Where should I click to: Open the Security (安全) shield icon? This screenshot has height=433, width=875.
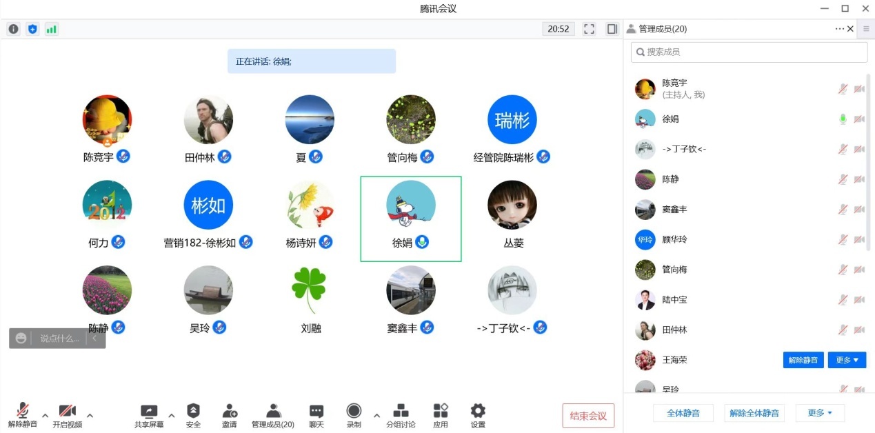coord(193,416)
